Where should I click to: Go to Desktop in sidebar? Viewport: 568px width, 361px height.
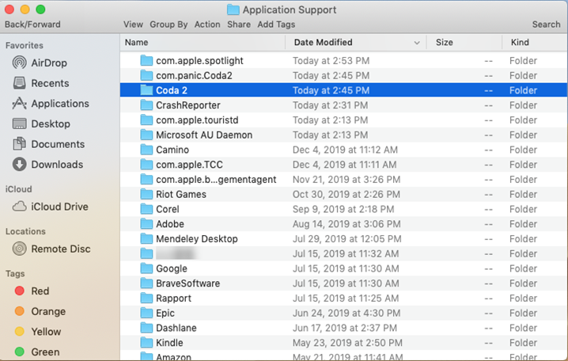(41, 123)
